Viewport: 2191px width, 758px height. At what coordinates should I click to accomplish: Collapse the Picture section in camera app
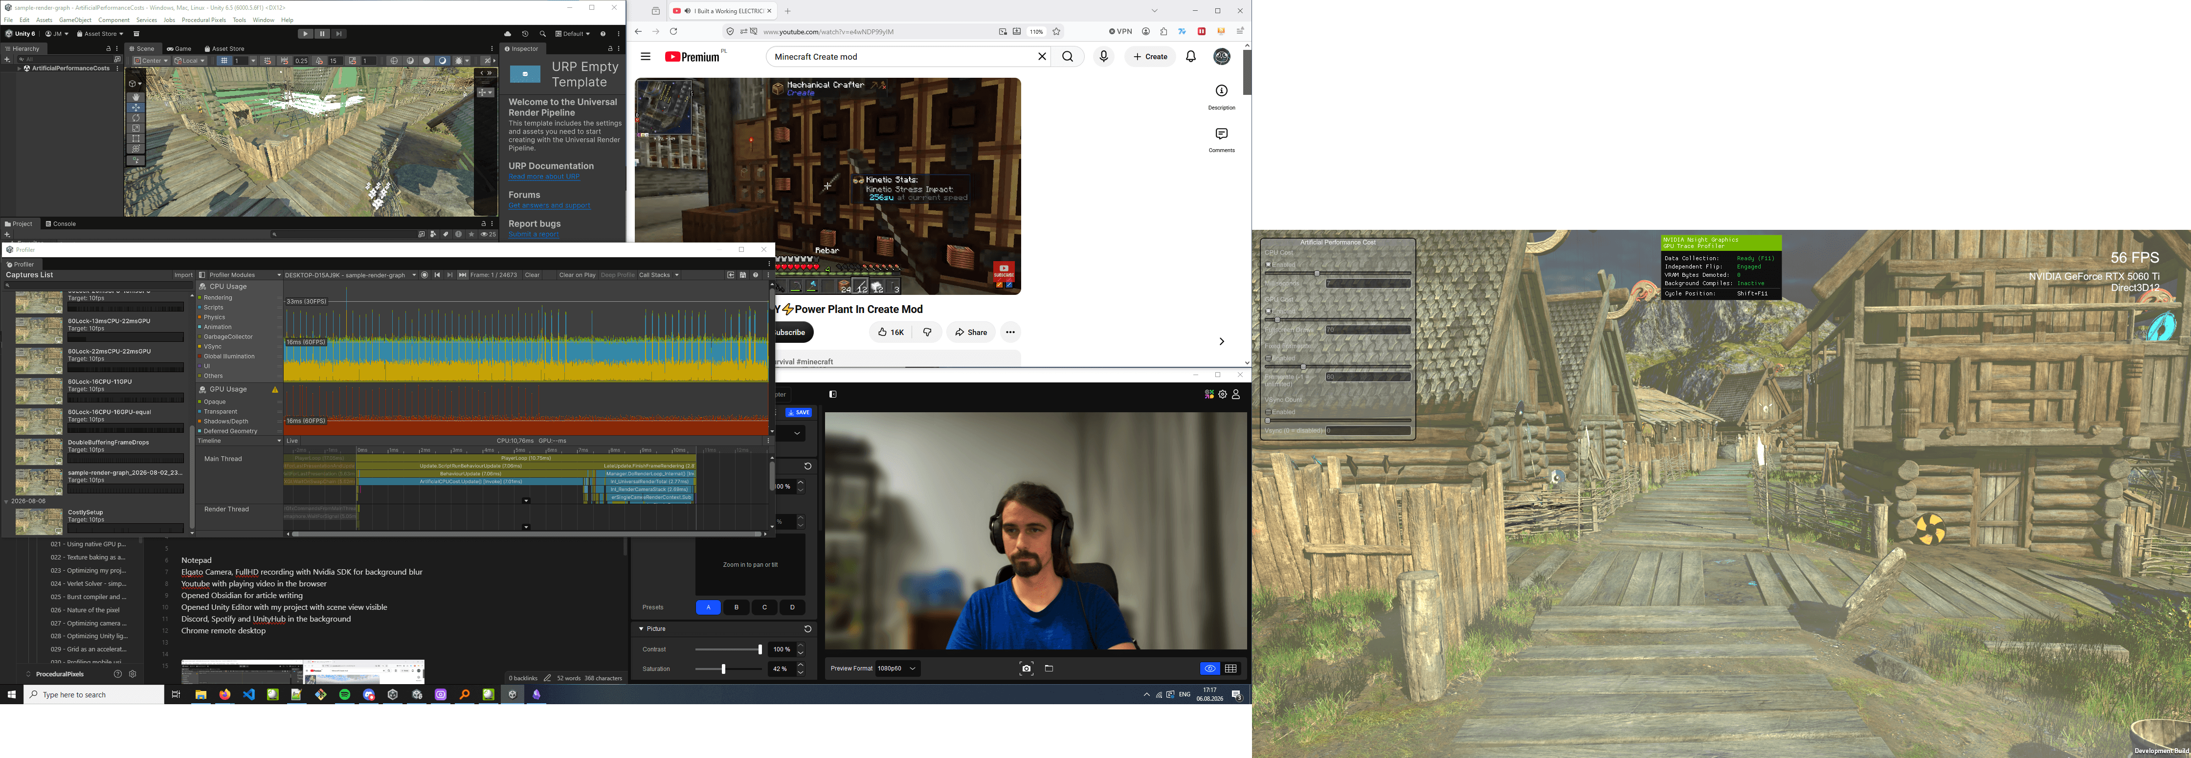click(641, 629)
